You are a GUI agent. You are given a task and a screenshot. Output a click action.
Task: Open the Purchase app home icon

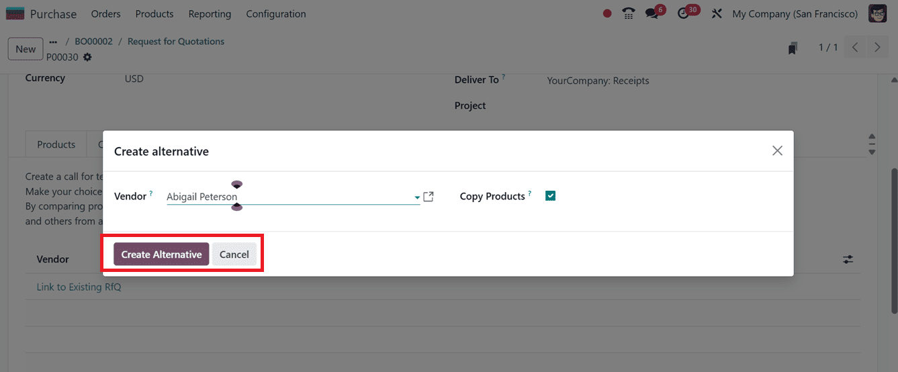tap(15, 13)
